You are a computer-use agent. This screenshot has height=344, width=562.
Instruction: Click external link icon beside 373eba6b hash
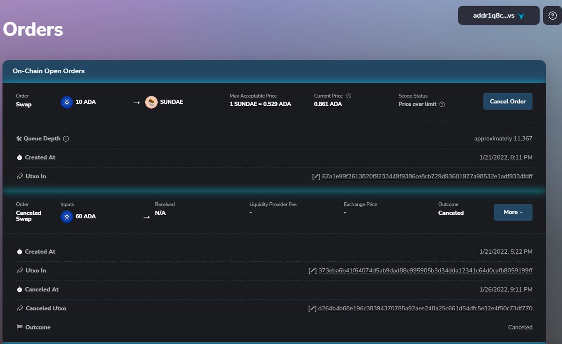pos(312,271)
